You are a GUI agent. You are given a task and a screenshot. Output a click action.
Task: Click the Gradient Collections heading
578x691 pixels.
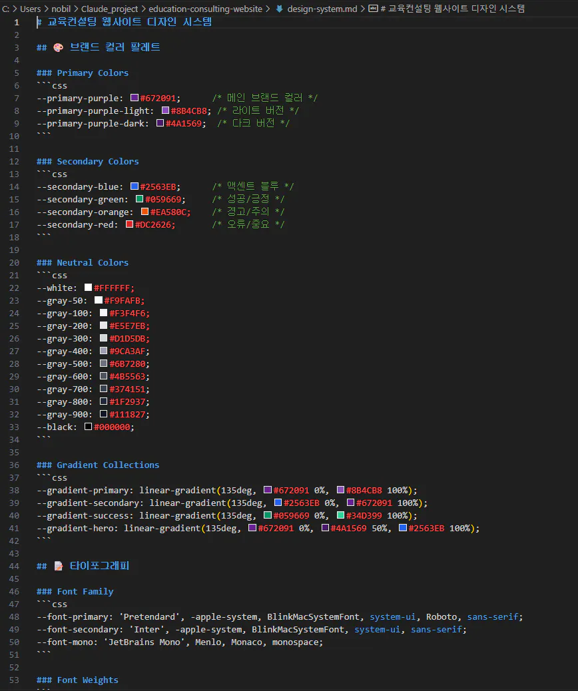(x=98, y=465)
